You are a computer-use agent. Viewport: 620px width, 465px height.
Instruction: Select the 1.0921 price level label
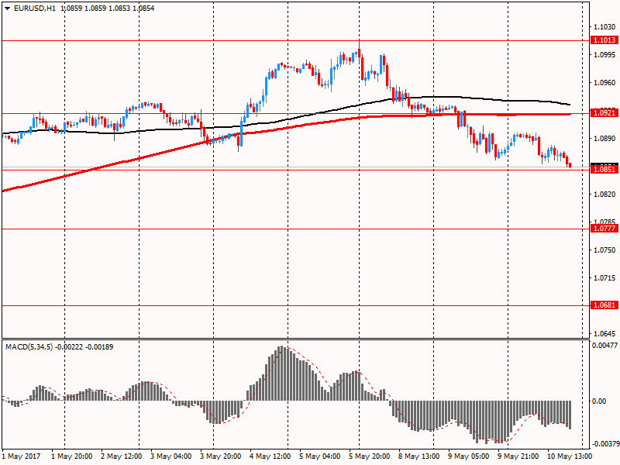[604, 113]
